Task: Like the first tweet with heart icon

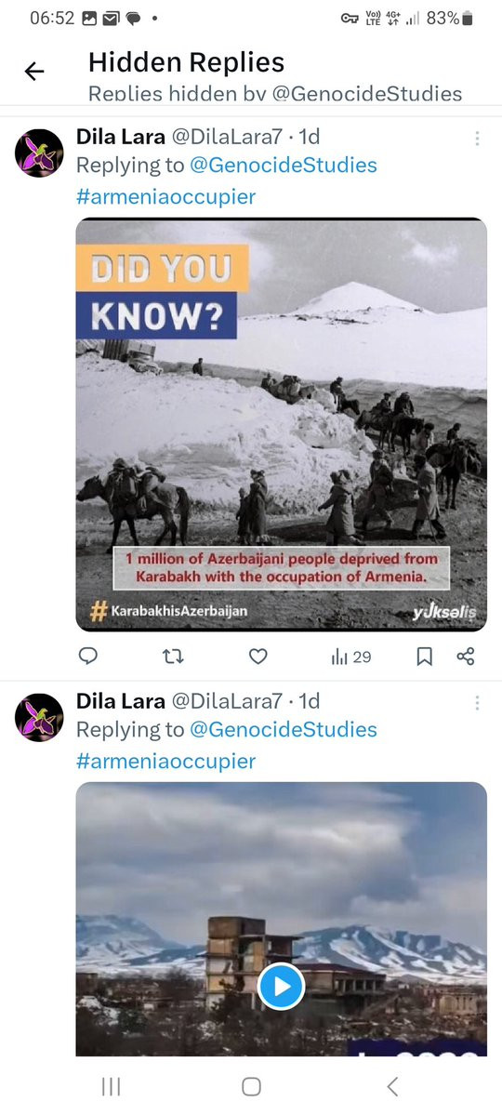Action: (258, 657)
